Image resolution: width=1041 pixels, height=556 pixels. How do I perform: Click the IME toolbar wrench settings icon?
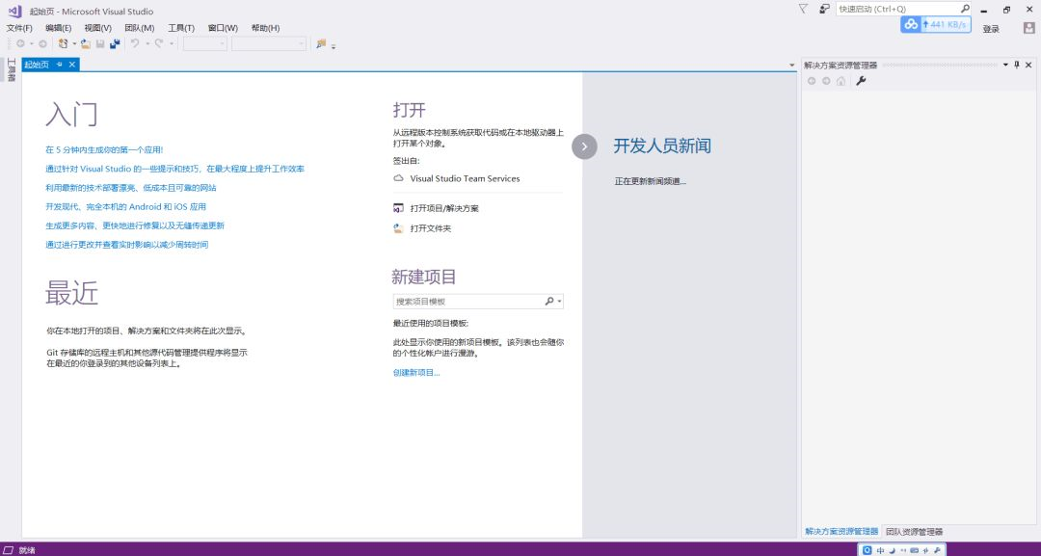tap(937, 550)
